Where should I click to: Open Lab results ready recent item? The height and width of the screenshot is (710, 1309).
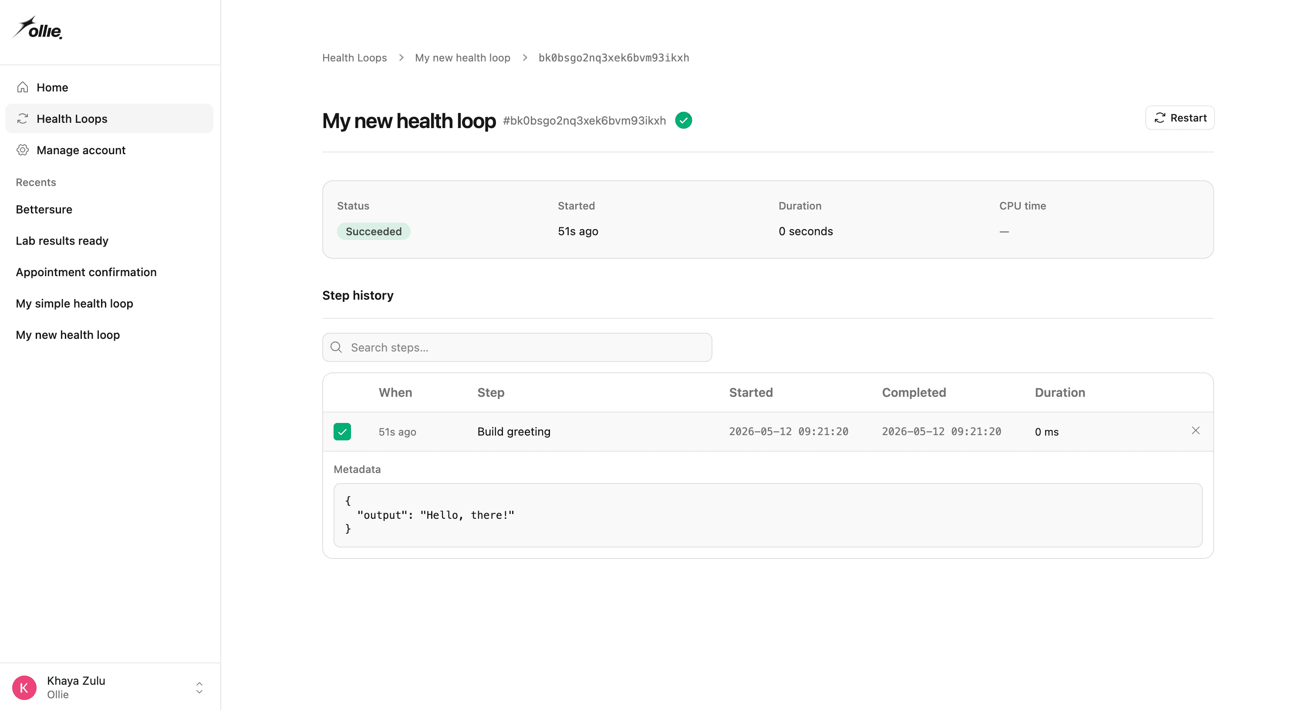pos(62,241)
